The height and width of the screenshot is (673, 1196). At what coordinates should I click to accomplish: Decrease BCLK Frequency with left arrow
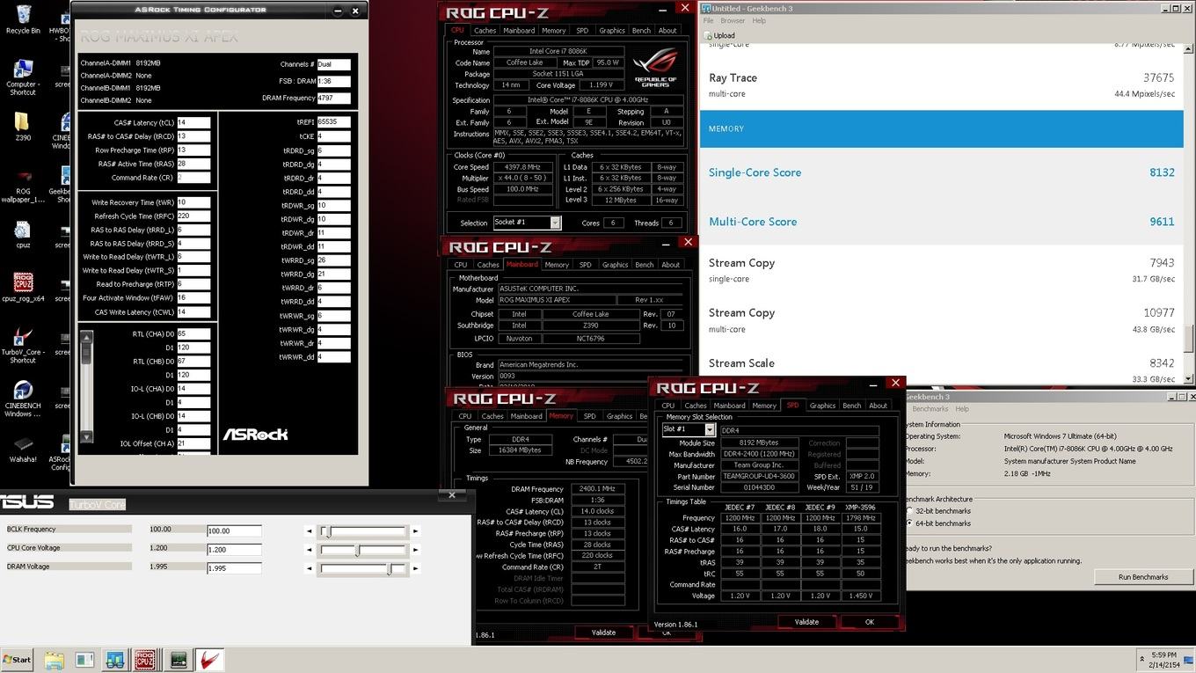(x=309, y=530)
